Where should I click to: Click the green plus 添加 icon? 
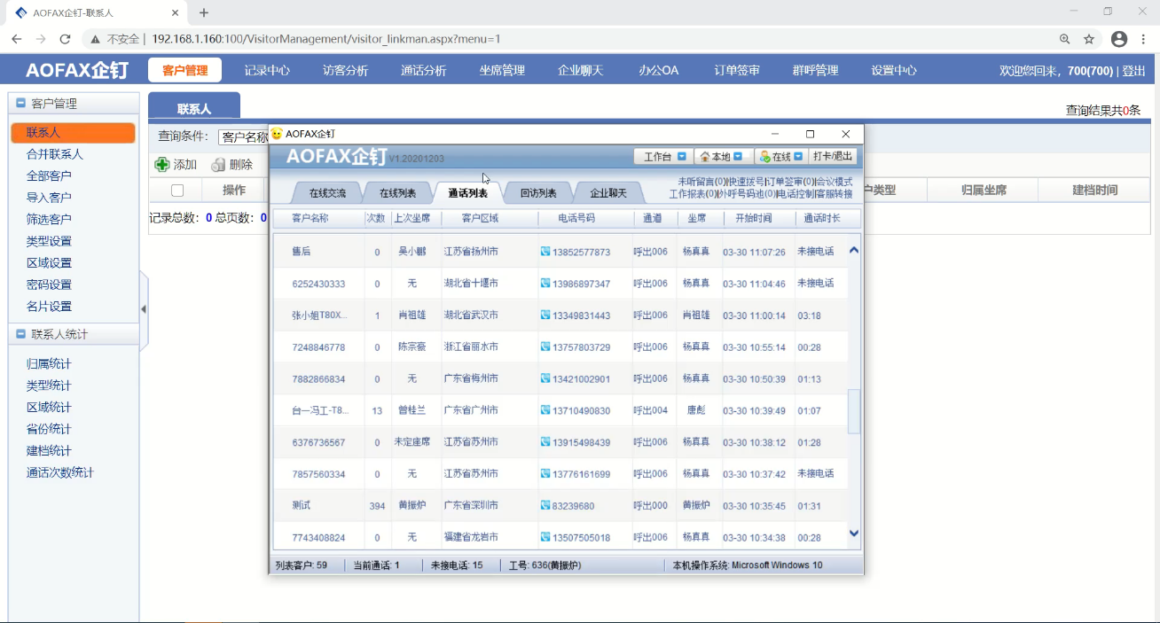click(162, 165)
